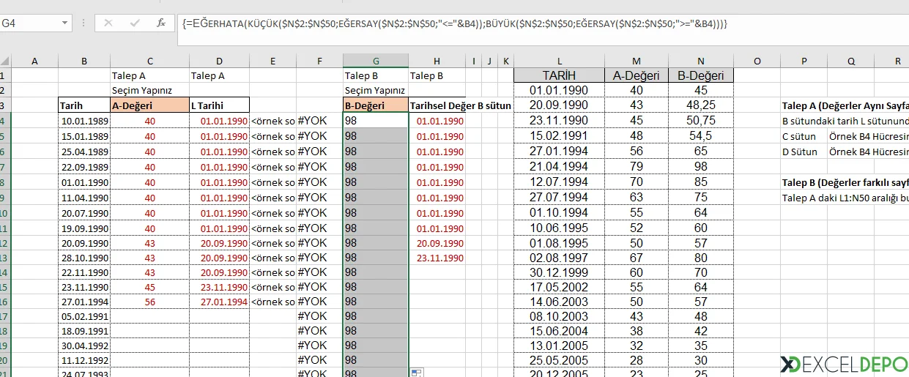
Task: Select the TARİH table header in column L
Action: click(x=559, y=75)
